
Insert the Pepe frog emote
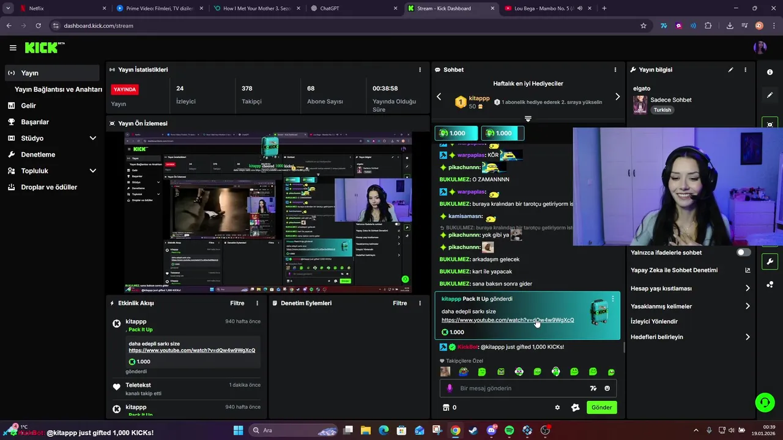point(464,372)
